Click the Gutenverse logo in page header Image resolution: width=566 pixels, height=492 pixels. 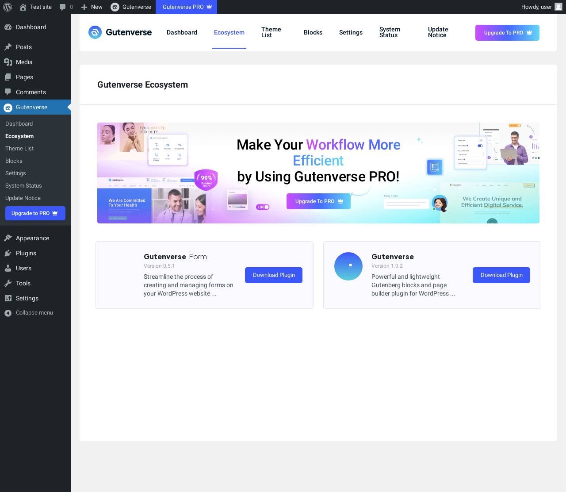point(120,32)
